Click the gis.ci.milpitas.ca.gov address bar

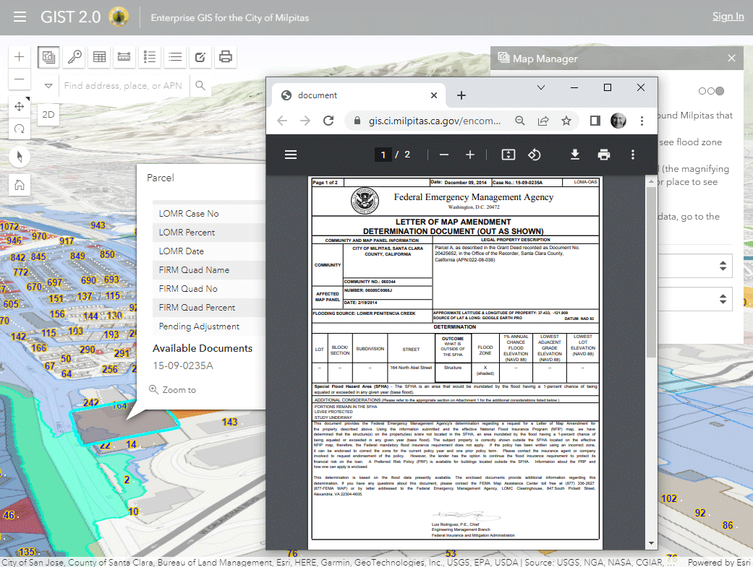pyautogui.click(x=434, y=121)
